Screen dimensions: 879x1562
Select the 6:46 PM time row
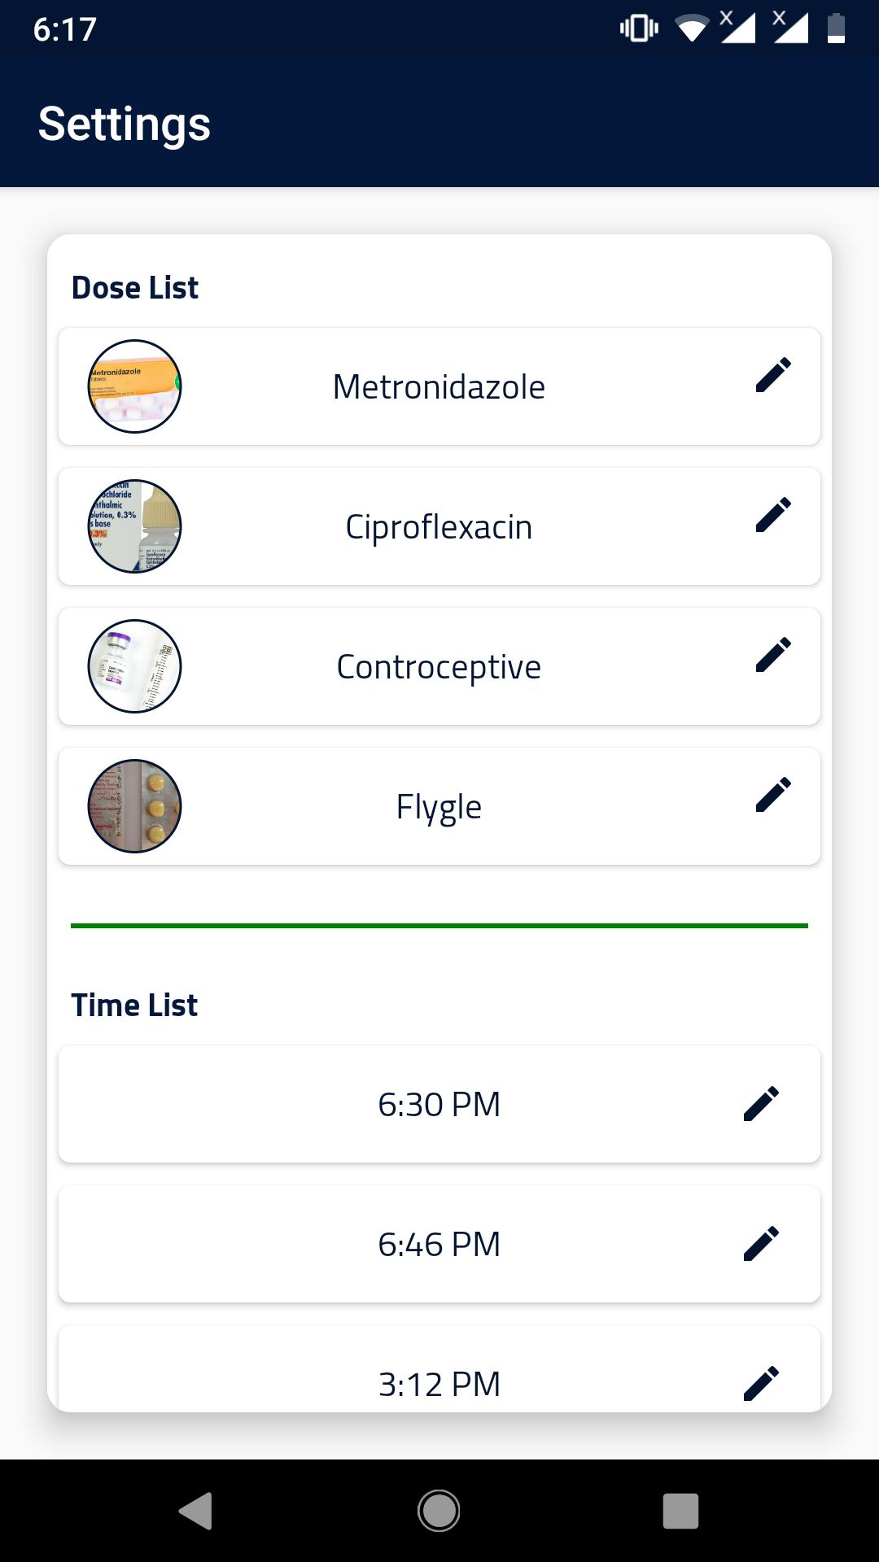(x=439, y=1244)
